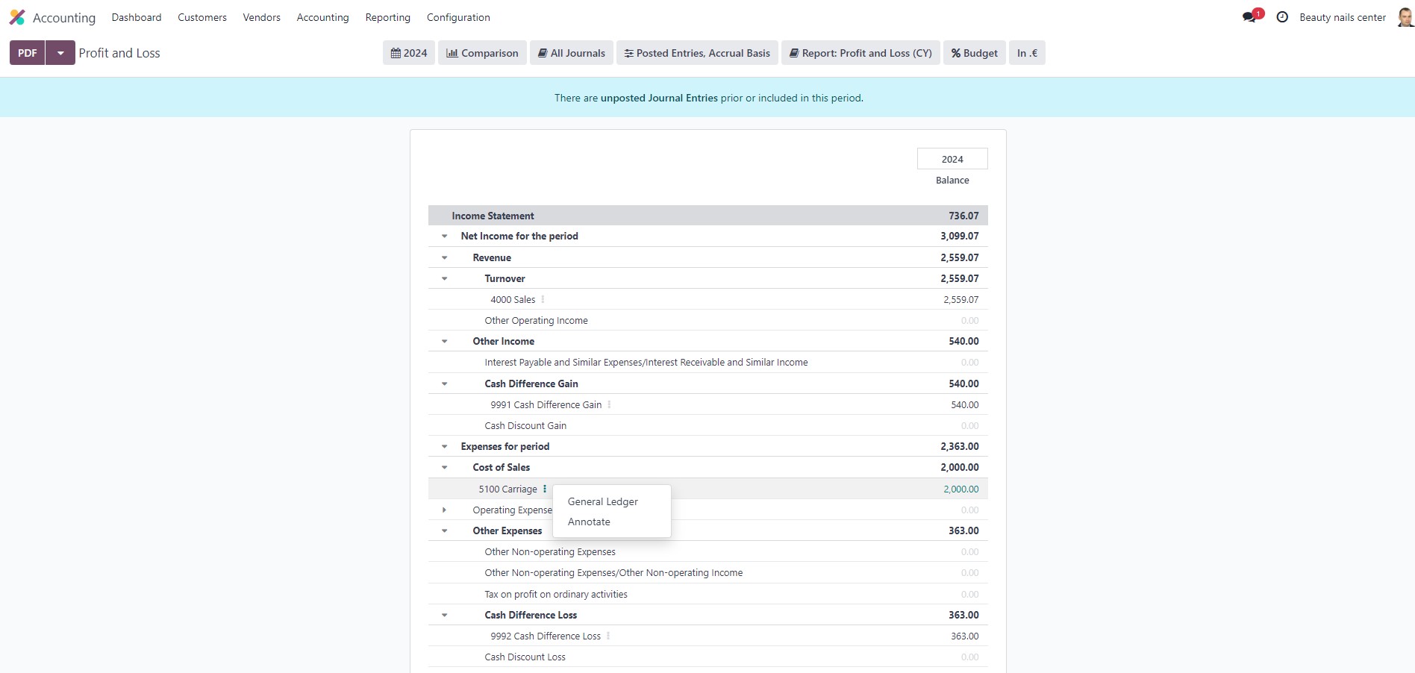Viewport: 1415px width, 673px height.
Task: Open the 2024 date period filter
Action: click(x=409, y=53)
